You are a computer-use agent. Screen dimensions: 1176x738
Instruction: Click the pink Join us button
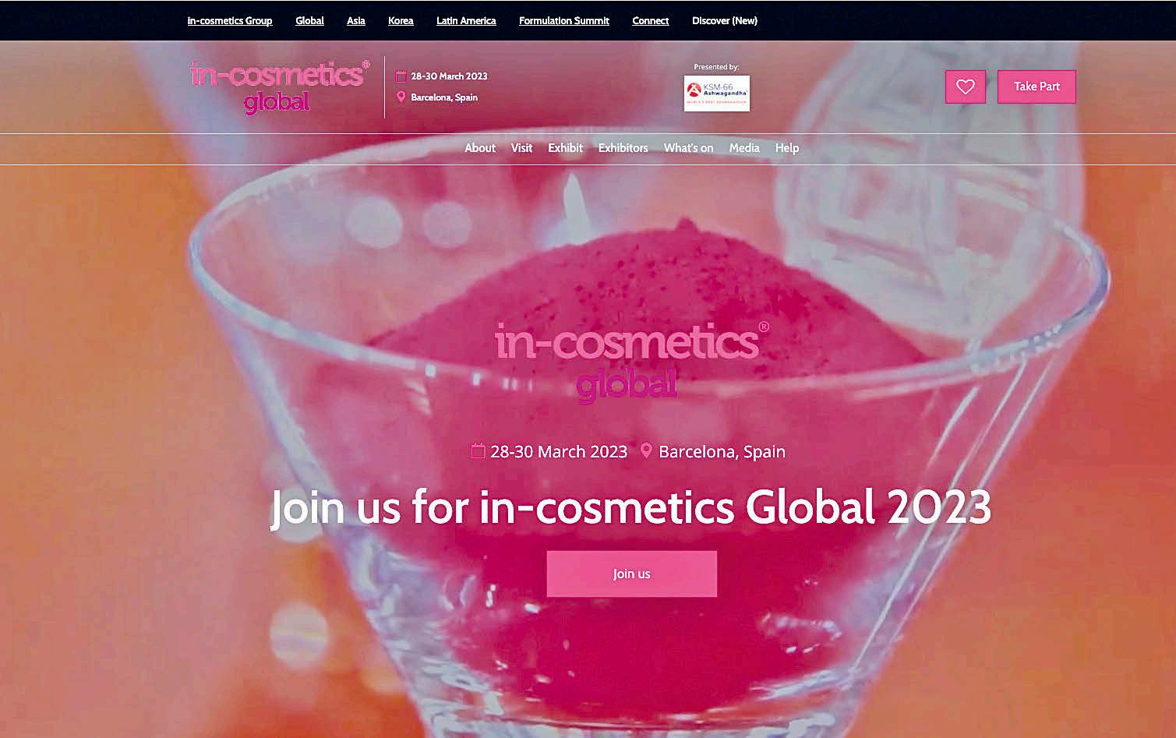click(631, 574)
